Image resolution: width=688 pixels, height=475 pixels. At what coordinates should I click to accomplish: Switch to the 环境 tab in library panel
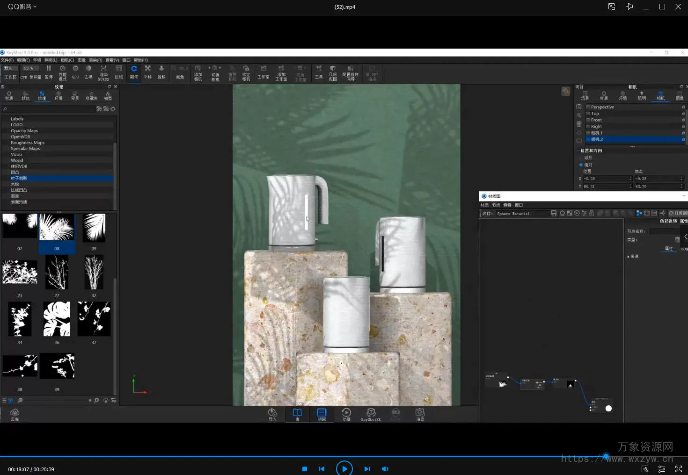tap(59, 96)
